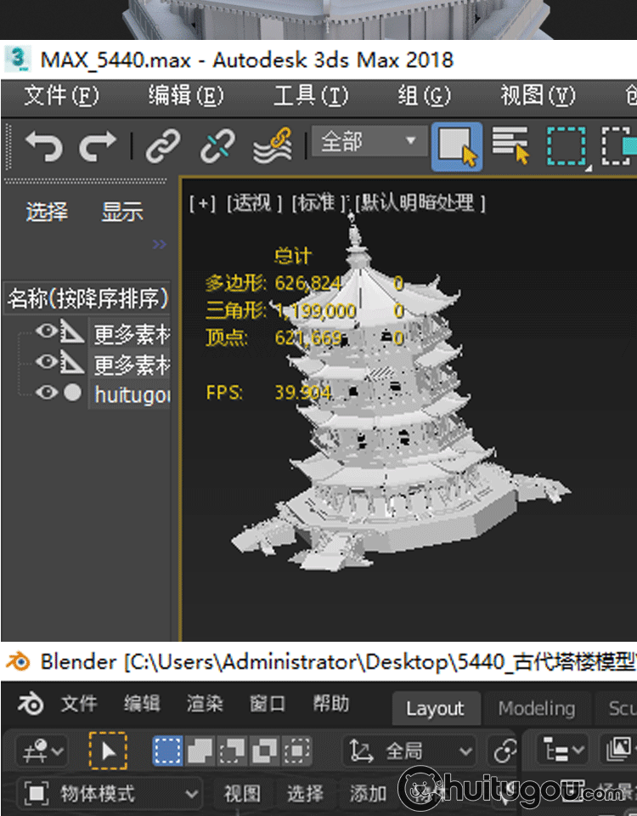Click the helper triangle icon of second 更多素材 row
The width and height of the screenshot is (637, 816).
[x=72, y=362]
